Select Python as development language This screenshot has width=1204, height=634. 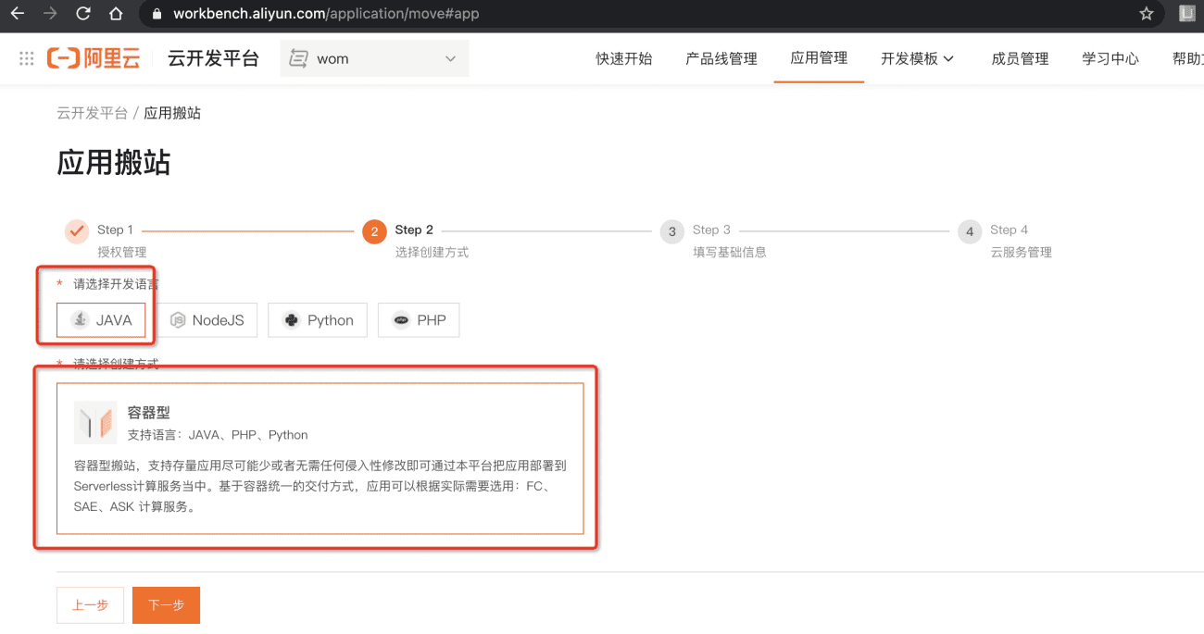pyautogui.click(x=318, y=320)
